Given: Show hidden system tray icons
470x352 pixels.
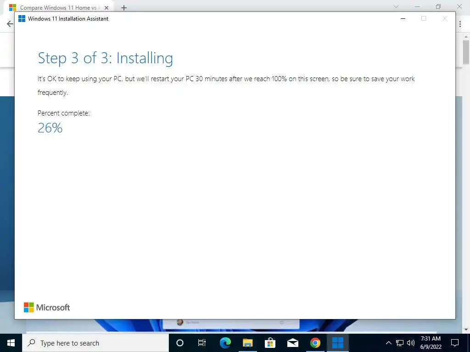Looking at the screenshot, I should 388,343.
